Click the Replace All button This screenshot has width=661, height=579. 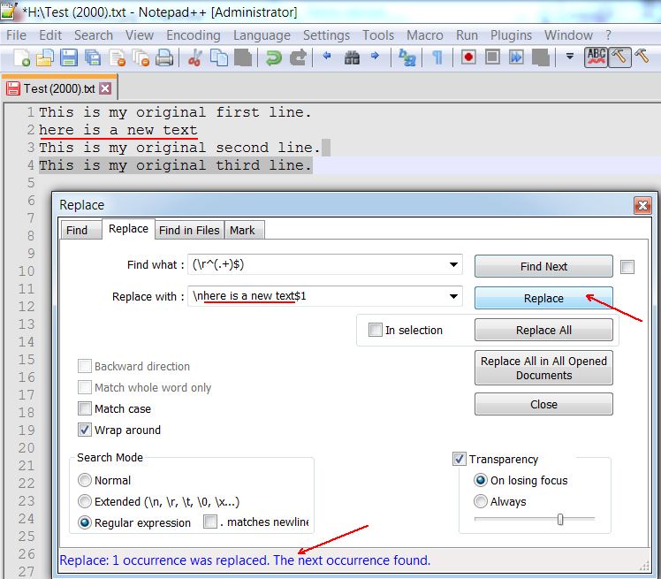(543, 330)
